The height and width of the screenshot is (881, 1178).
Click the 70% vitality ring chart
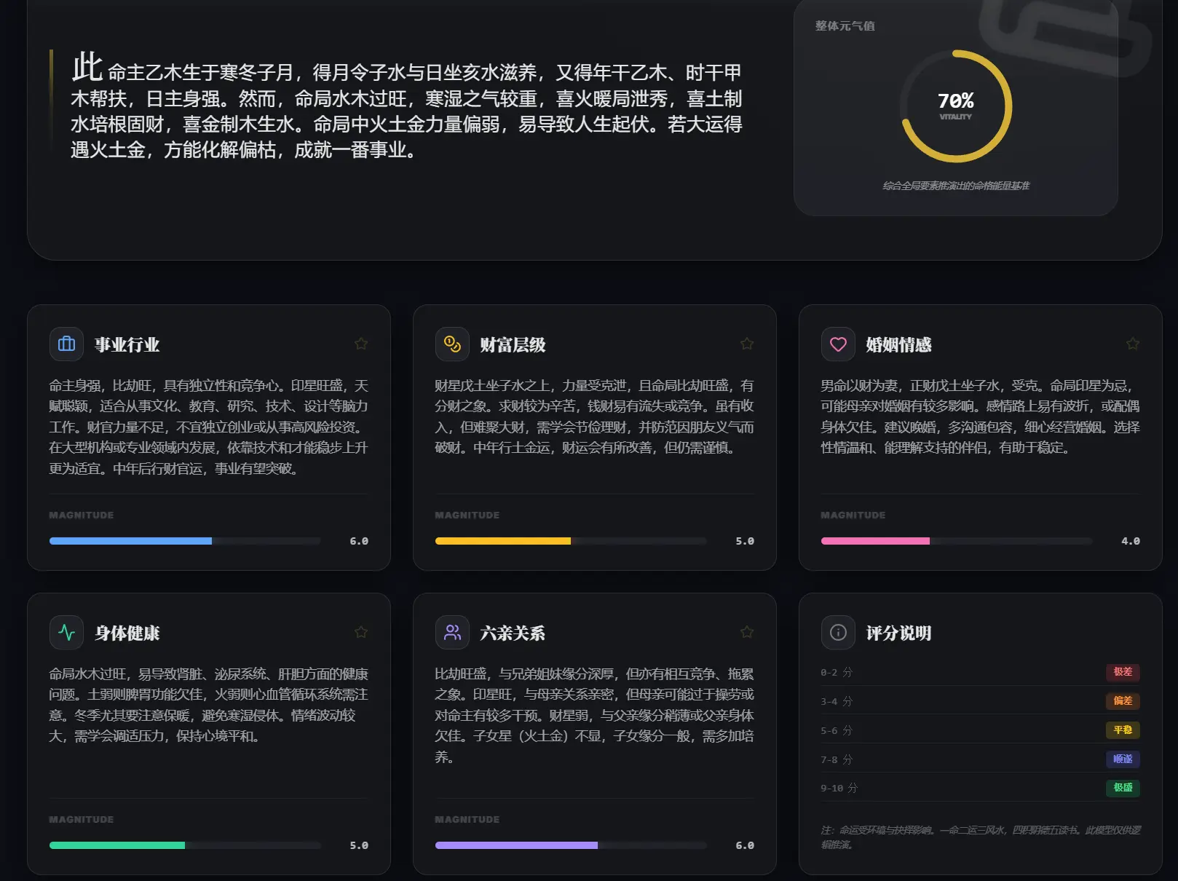[x=956, y=106]
